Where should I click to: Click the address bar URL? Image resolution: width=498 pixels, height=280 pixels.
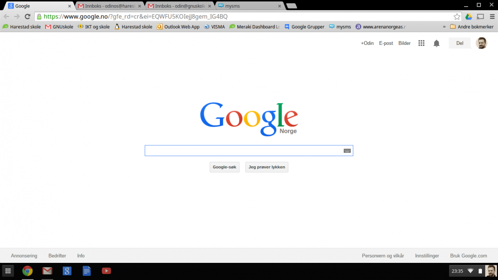click(x=135, y=16)
